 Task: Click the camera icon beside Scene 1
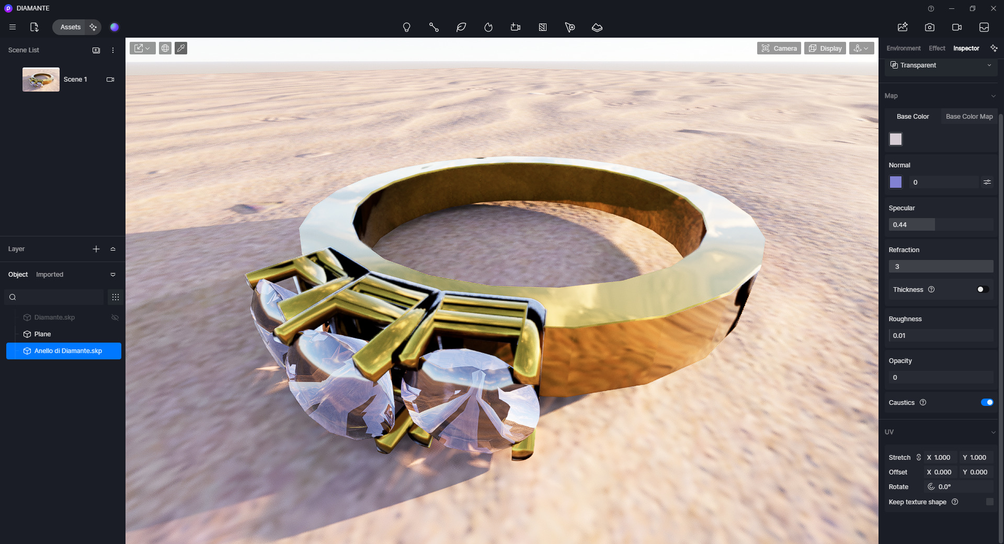coord(110,80)
